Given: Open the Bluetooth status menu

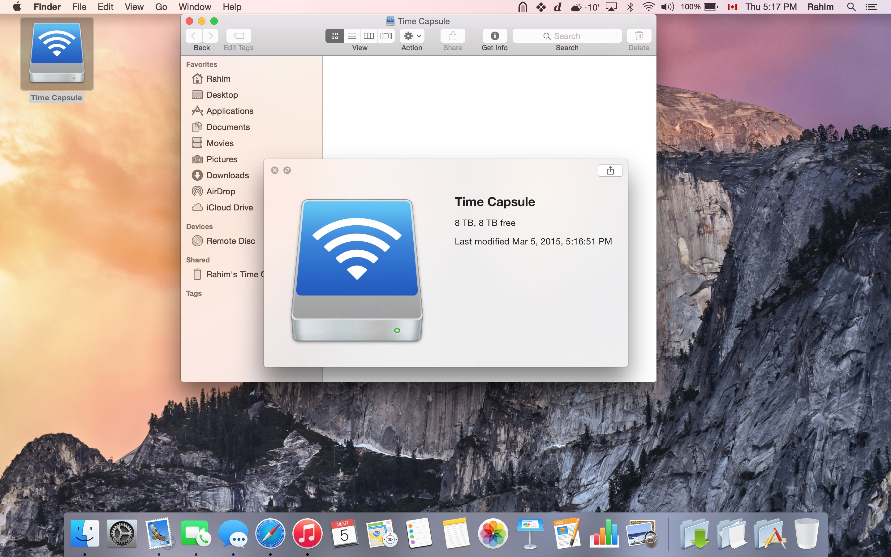Looking at the screenshot, I should [630, 6].
